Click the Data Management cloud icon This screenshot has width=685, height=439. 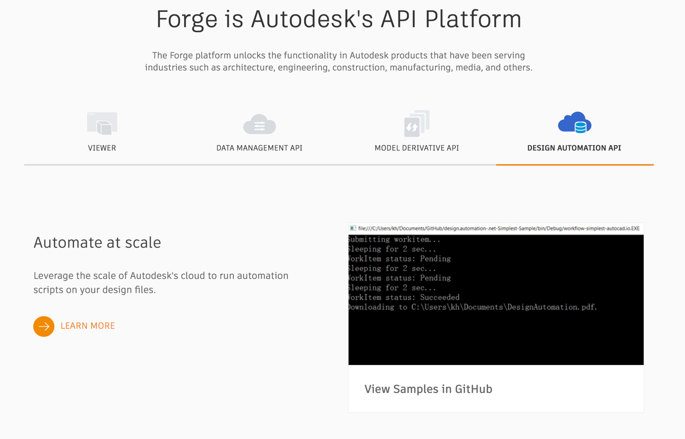coord(260,124)
